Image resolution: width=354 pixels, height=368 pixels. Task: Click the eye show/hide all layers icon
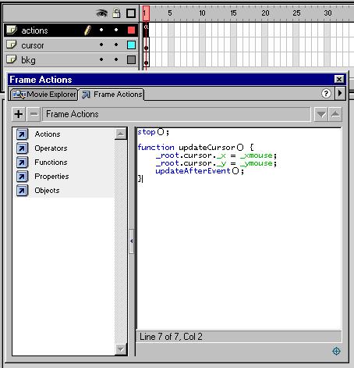click(x=101, y=13)
